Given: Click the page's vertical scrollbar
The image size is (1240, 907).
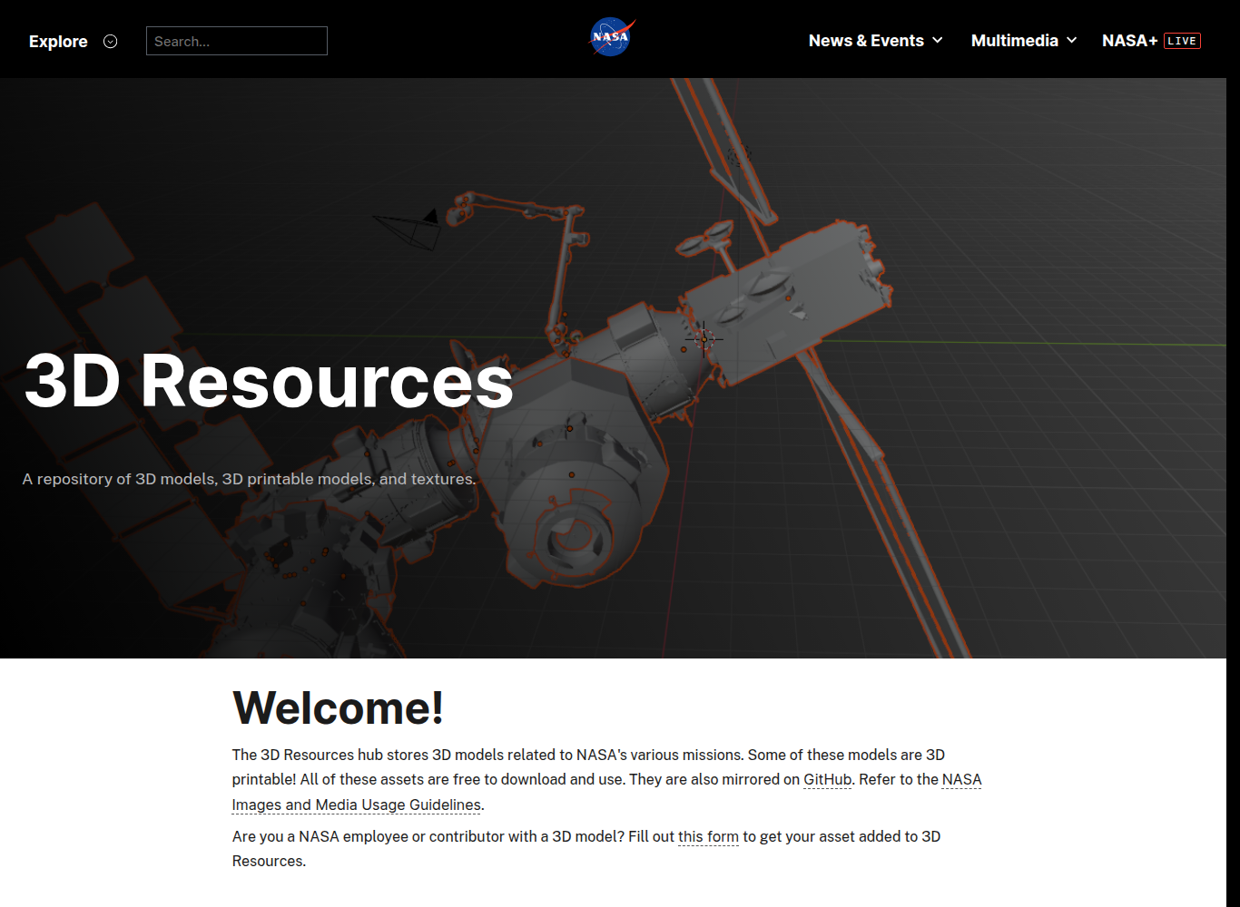Looking at the screenshot, I should point(1233,493).
